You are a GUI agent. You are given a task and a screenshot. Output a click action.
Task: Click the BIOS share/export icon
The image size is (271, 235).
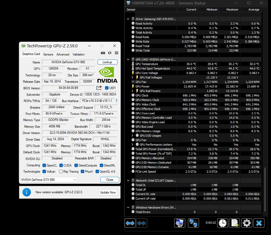(99, 88)
